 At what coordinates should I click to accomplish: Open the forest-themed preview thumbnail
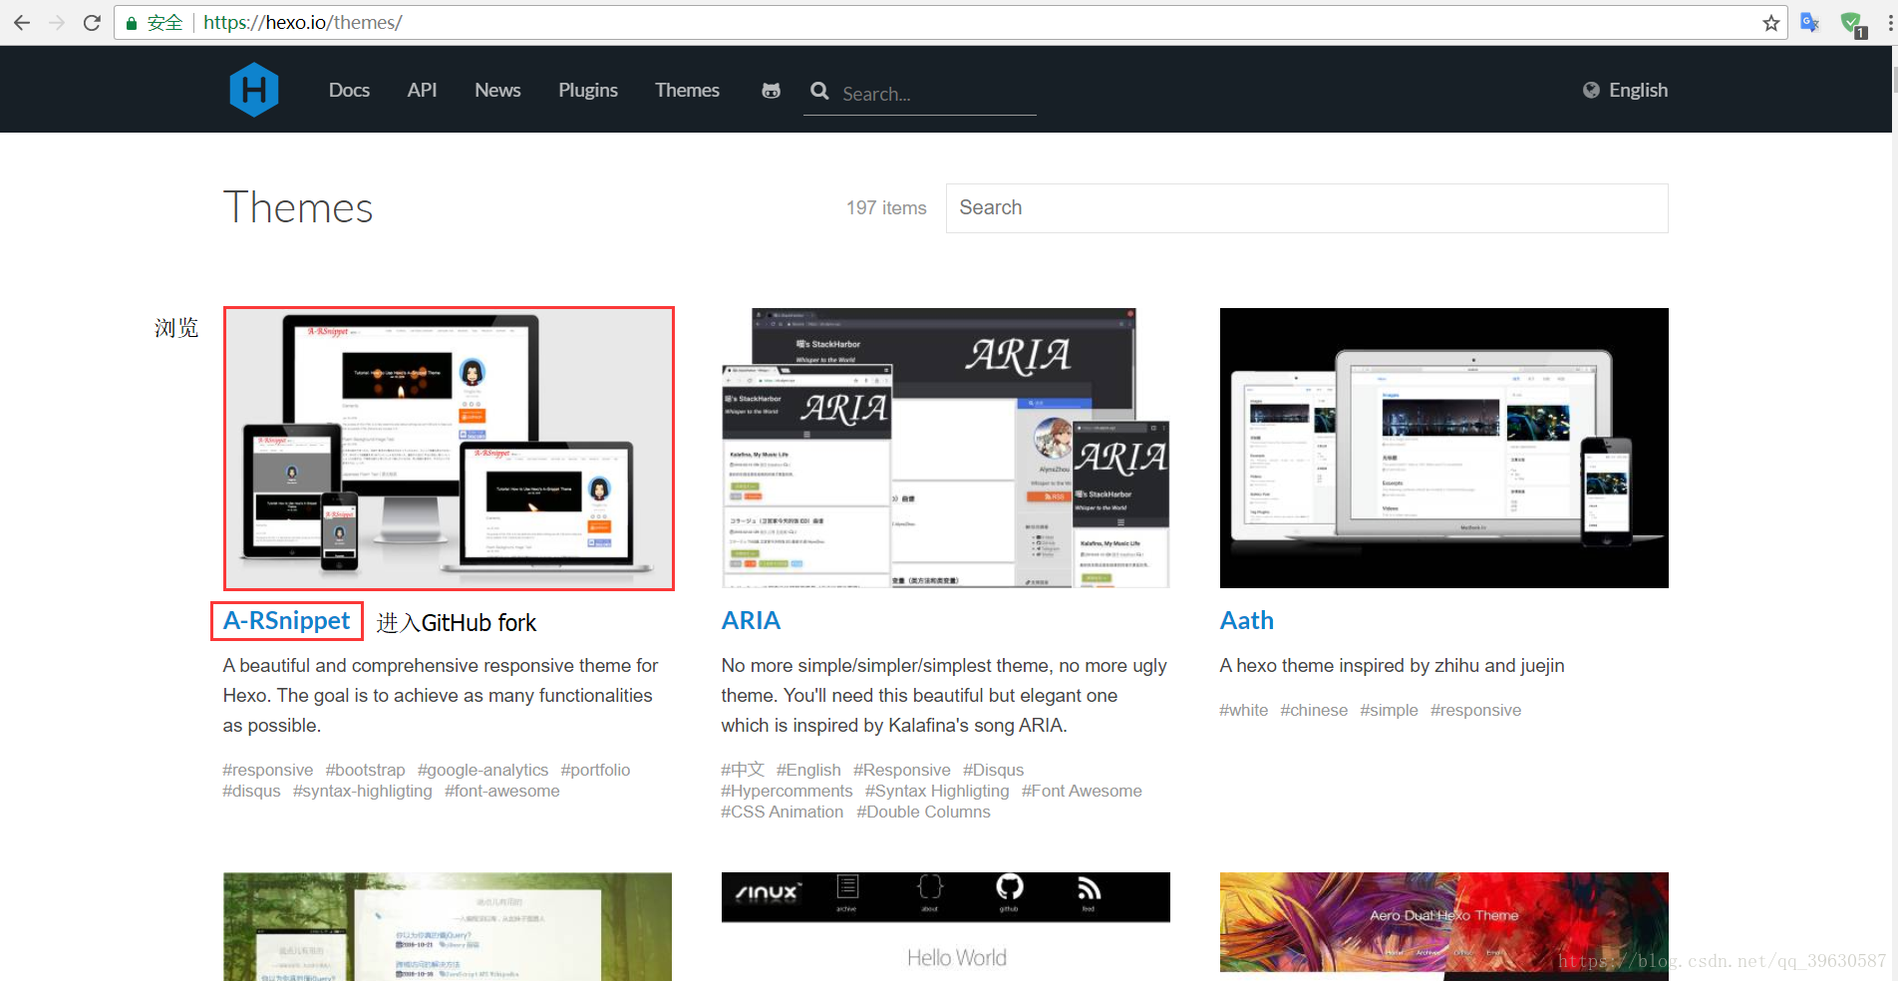click(x=448, y=927)
